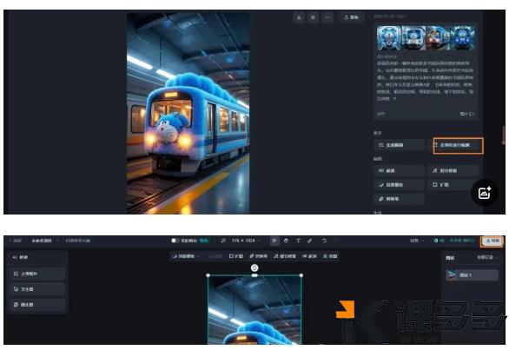
Task: Click the untitled project name in the header
Action: pyautogui.click(x=42, y=241)
